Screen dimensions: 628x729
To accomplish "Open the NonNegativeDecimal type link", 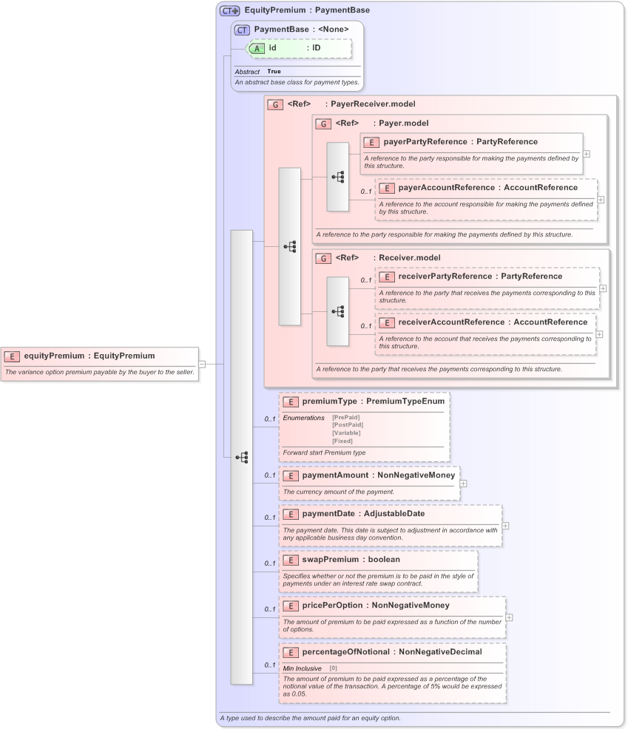I will click(x=440, y=652).
